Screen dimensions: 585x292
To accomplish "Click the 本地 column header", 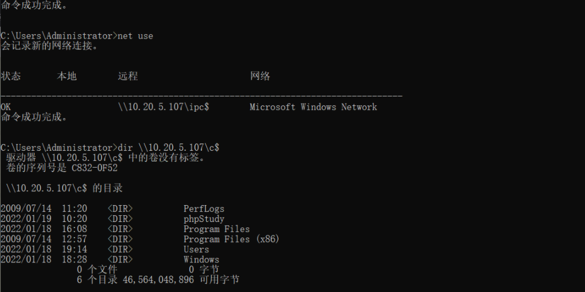I will [67, 76].
